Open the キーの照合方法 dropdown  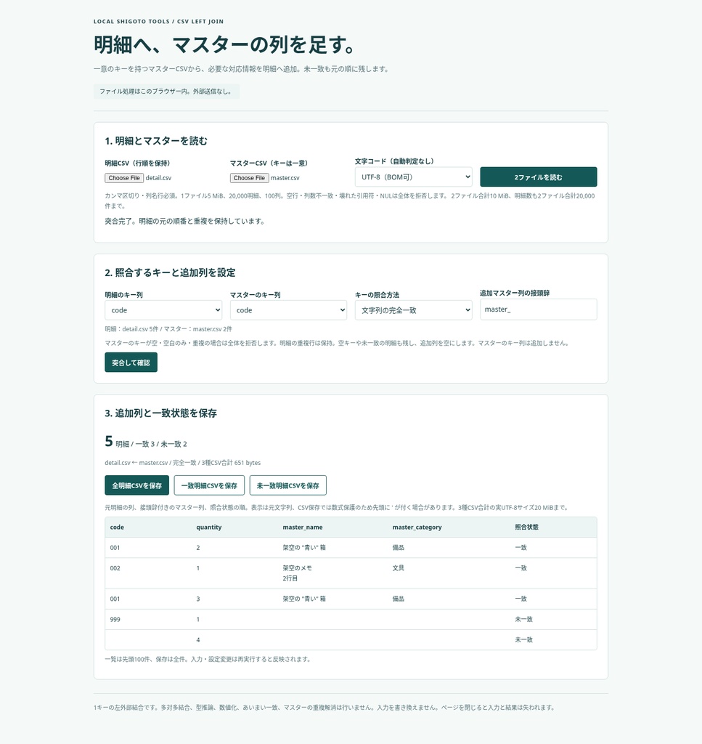pyautogui.click(x=413, y=310)
